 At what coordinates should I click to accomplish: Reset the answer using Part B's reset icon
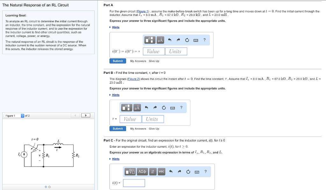click(x=164, y=108)
